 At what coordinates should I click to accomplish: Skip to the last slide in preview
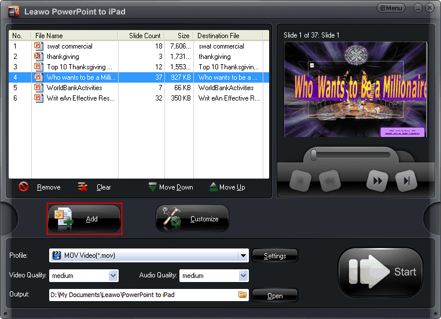tap(406, 181)
